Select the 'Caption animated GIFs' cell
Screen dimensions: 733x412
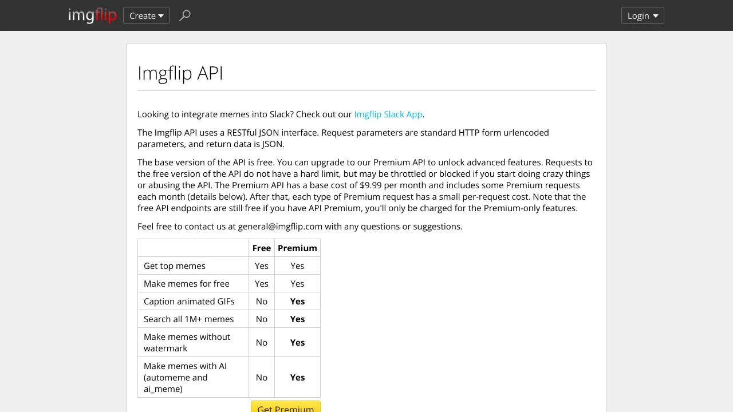[x=194, y=301]
